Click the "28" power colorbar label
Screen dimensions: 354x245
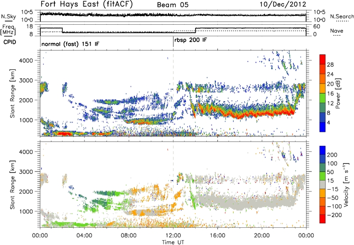[330, 65]
